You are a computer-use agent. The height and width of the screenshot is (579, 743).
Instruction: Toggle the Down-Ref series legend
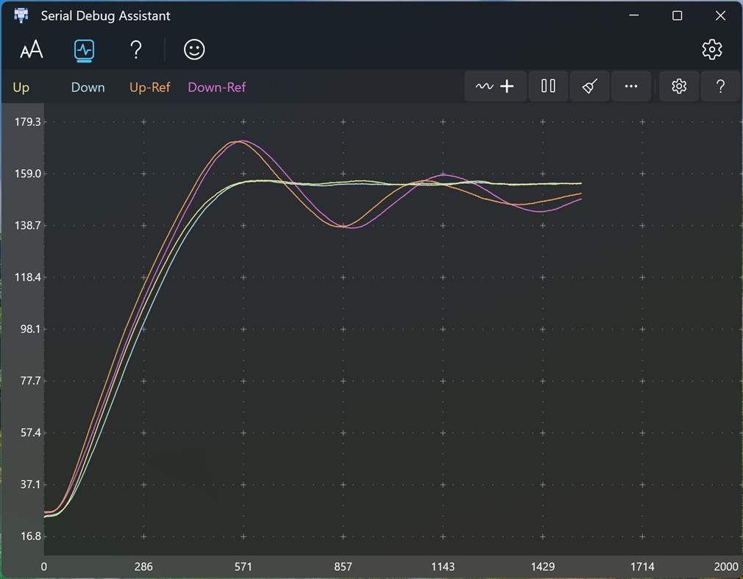click(x=216, y=88)
